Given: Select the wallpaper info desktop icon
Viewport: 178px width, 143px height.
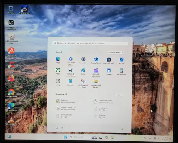Looking at the screenshot, I should point(11,25).
